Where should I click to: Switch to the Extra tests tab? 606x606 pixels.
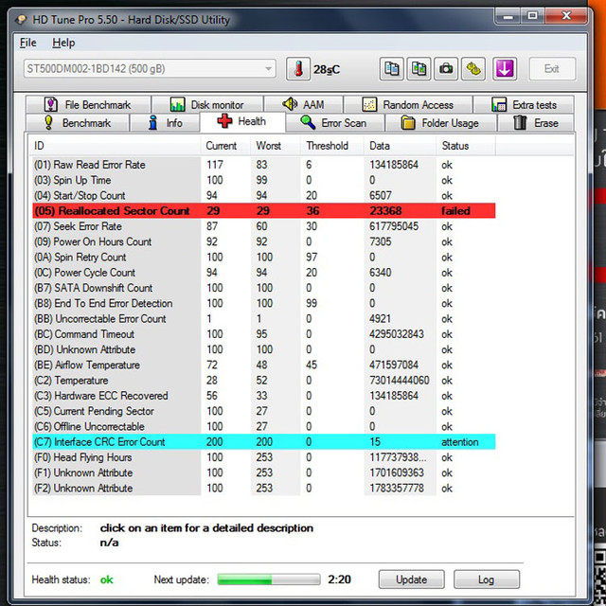point(524,105)
